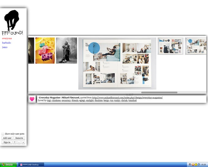Open user finalone's profile link
This screenshot has height=167, width=208.
coord(98,100)
